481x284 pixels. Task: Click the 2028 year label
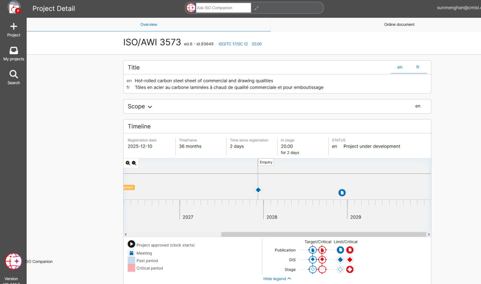(272, 217)
